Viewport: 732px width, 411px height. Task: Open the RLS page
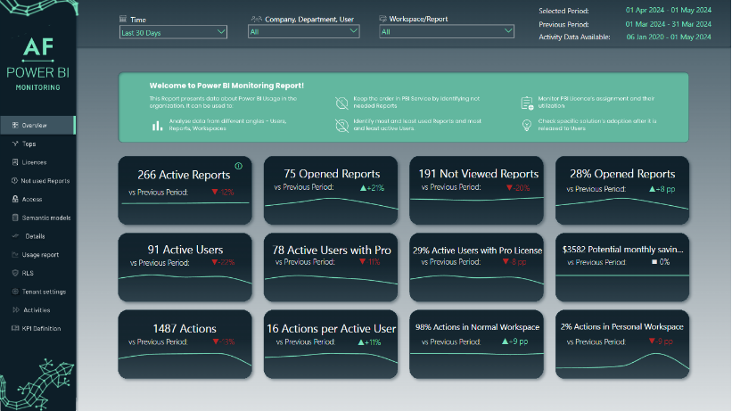37,273
